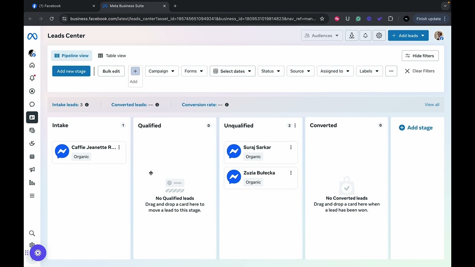
Task: Open the Caffie Jeanette lead card
Action: (x=89, y=152)
